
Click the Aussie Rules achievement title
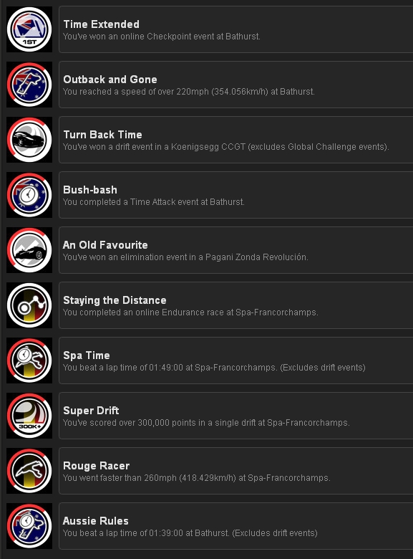coord(95,521)
